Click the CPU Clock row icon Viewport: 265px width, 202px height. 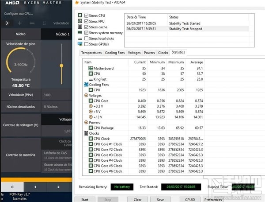[x=91, y=139]
